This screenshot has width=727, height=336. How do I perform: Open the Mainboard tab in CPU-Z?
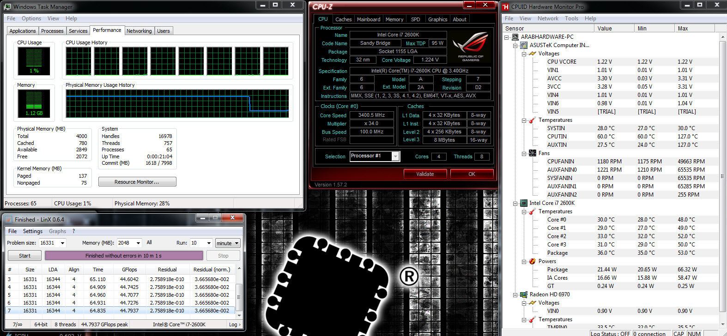[369, 19]
